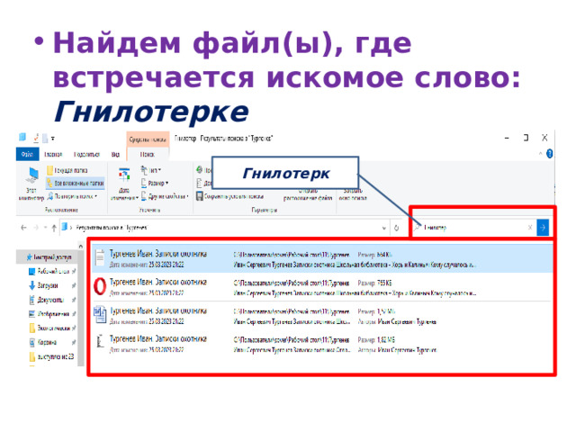Click the navigation pane scroll up arrow
576x432 pixels.
pyautogui.click(x=81, y=246)
